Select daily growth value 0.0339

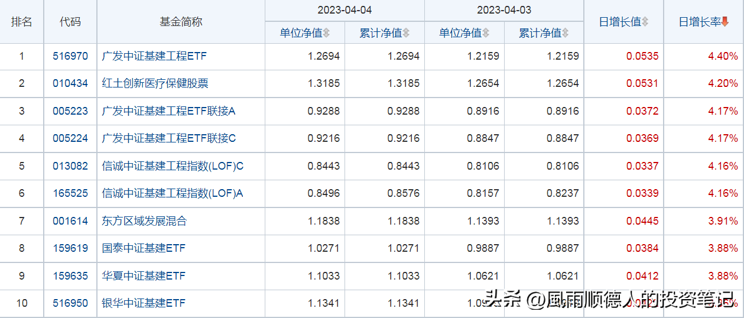[x=642, y=193]
